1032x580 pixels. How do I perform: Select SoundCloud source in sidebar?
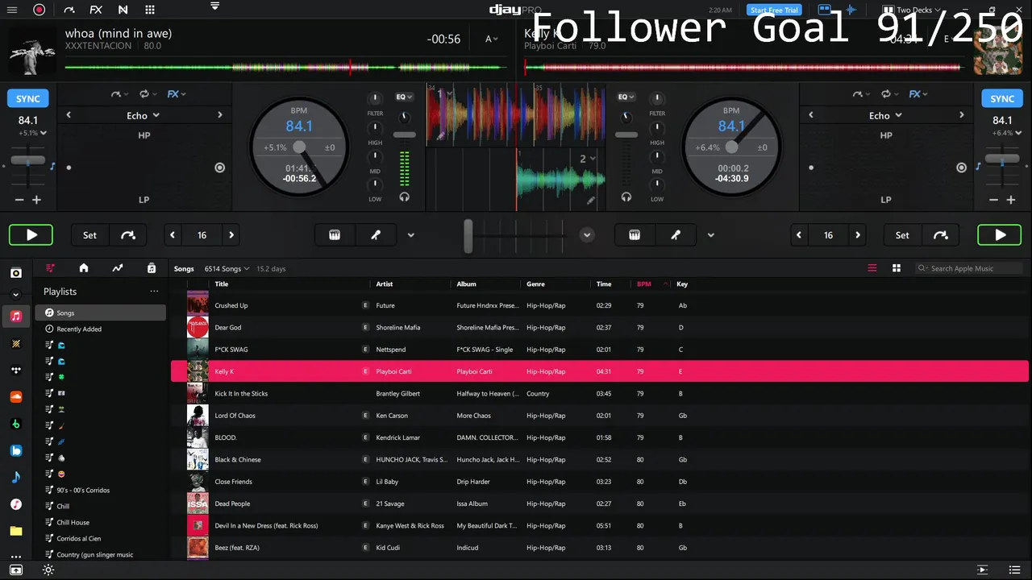click(x=15, y=396)
